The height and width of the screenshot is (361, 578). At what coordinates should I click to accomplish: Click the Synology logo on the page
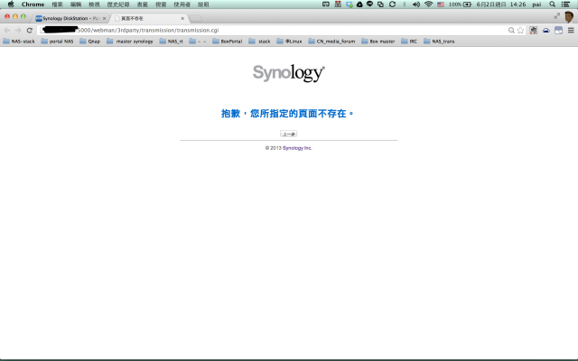tap(289, 73)
